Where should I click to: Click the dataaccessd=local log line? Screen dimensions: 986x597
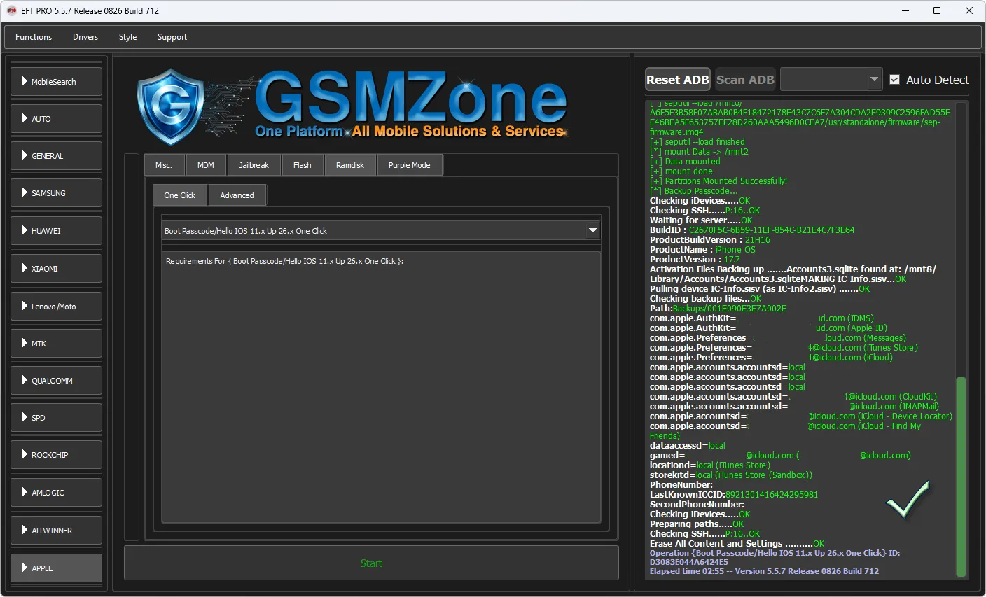pos(688,446)
